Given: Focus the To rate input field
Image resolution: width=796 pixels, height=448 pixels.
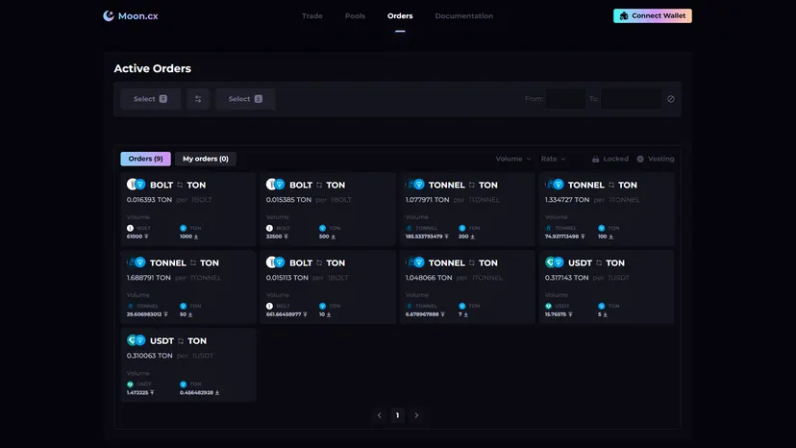Looking at the screenshot, I should 632,99.
